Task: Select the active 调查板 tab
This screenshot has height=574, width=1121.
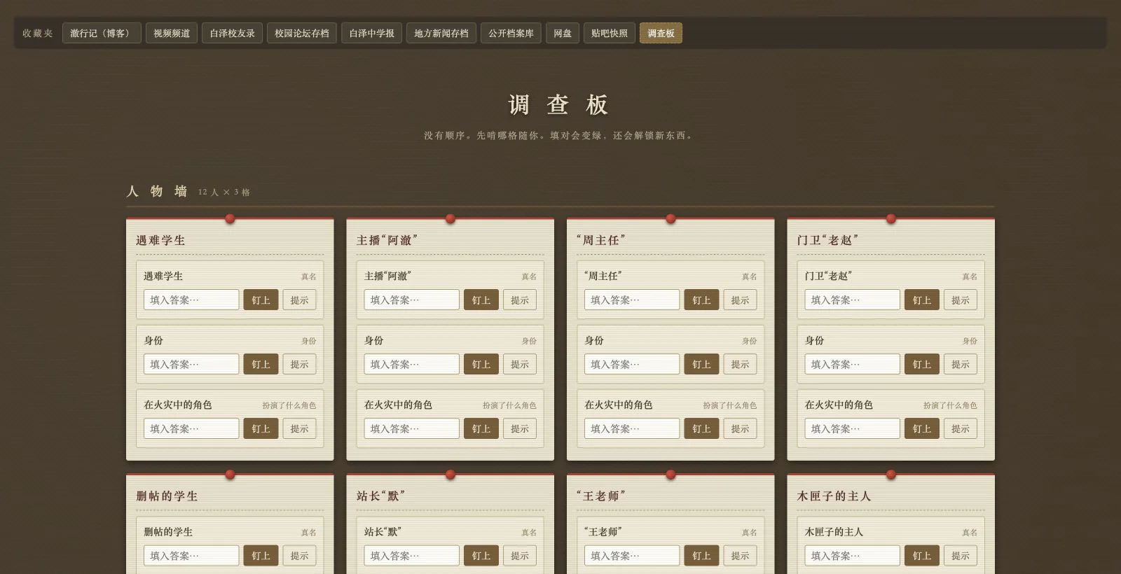Action: pos(661,33)
